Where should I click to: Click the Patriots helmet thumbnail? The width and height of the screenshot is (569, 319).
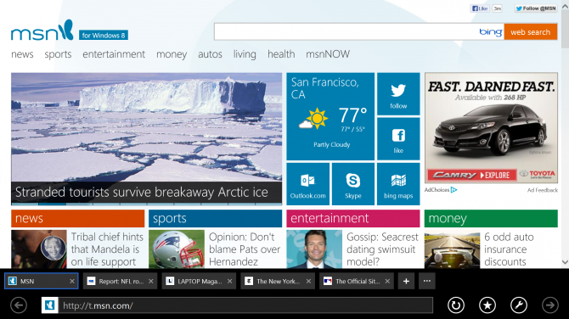[x=177, y=249]
